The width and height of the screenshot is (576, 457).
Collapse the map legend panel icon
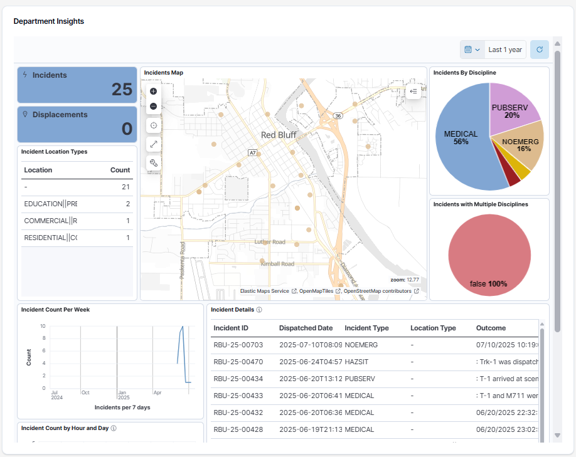(413, 91)
